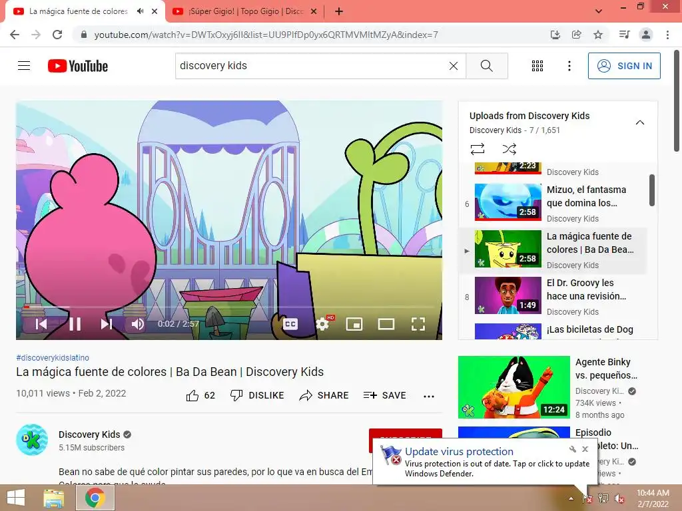The image size is (682, 511).
Task: Go forward in browser history
Action: click(x=36, y=35)
